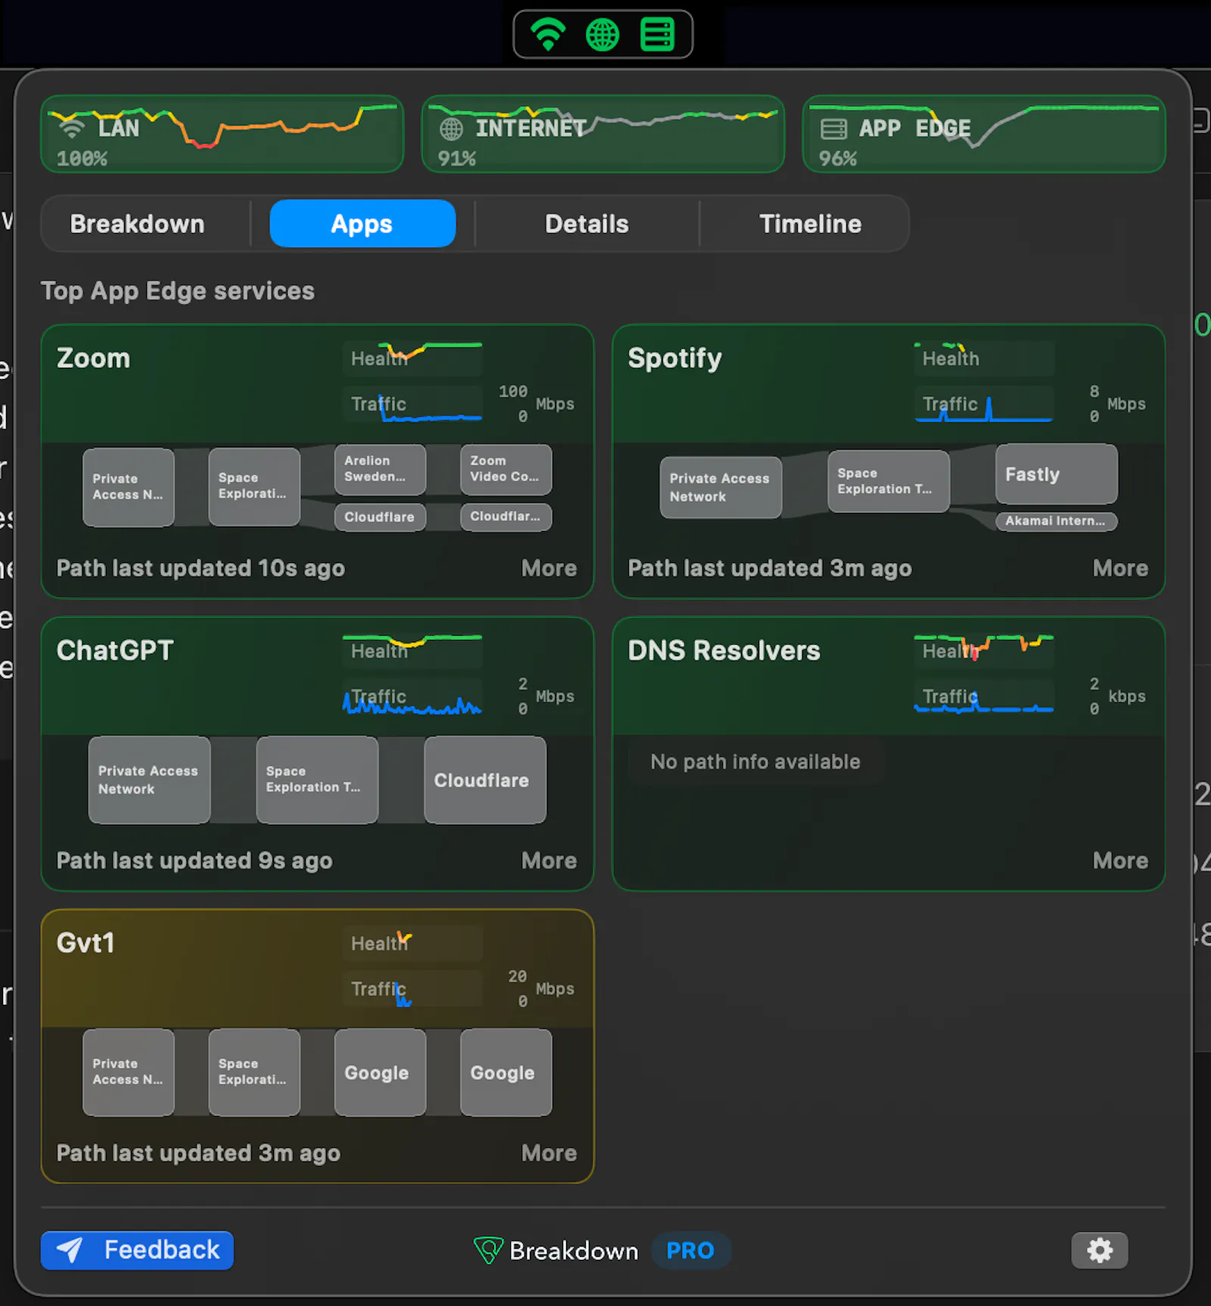
Task: Click Zoom's Health sparkline
Action: coord(412,358)
